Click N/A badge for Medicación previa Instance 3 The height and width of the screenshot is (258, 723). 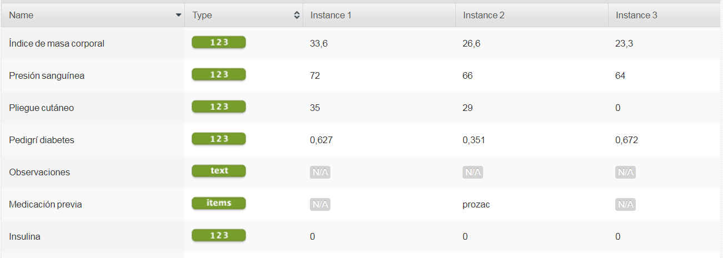(x=625, y=205)
